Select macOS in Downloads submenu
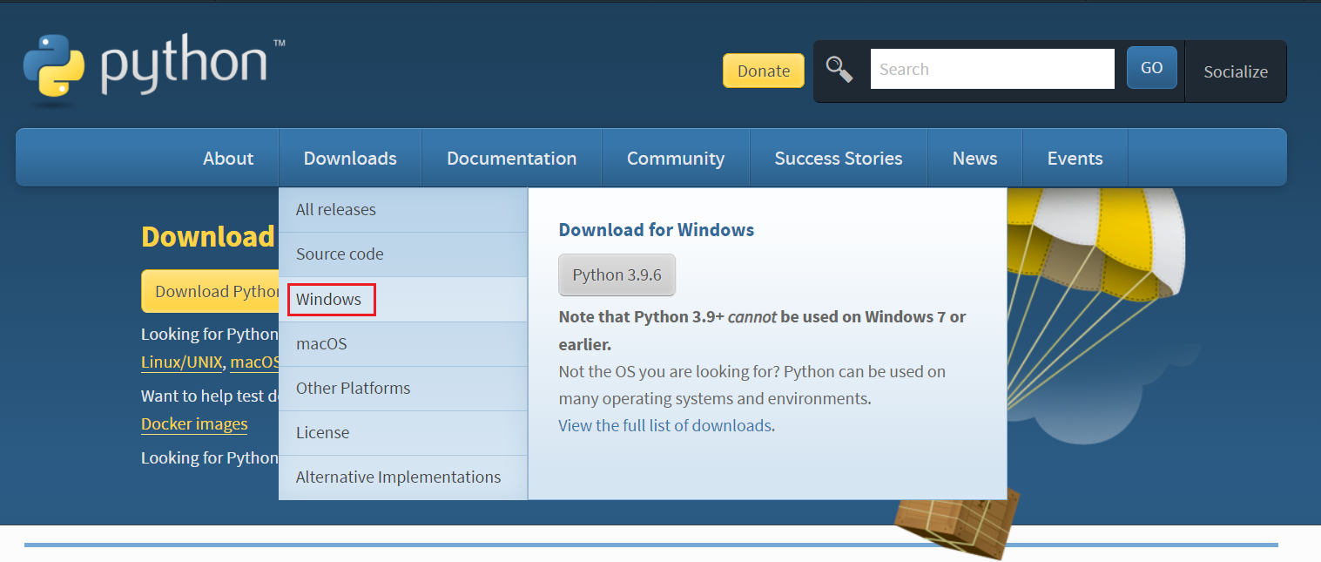 (x=402, y=343)
